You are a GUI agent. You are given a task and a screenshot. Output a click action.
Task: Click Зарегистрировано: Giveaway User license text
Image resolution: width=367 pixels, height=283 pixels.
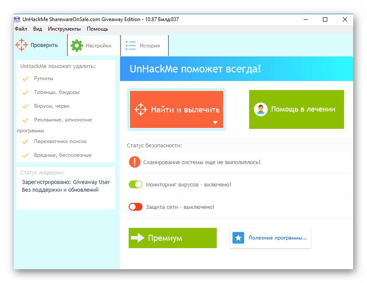[x=66, y=182]
